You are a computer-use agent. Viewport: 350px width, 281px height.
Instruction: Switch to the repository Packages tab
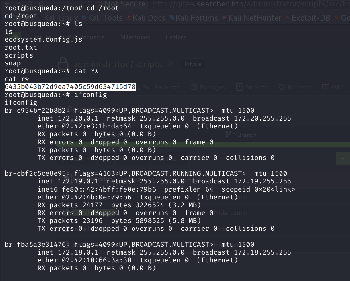(x=208, y=87)
